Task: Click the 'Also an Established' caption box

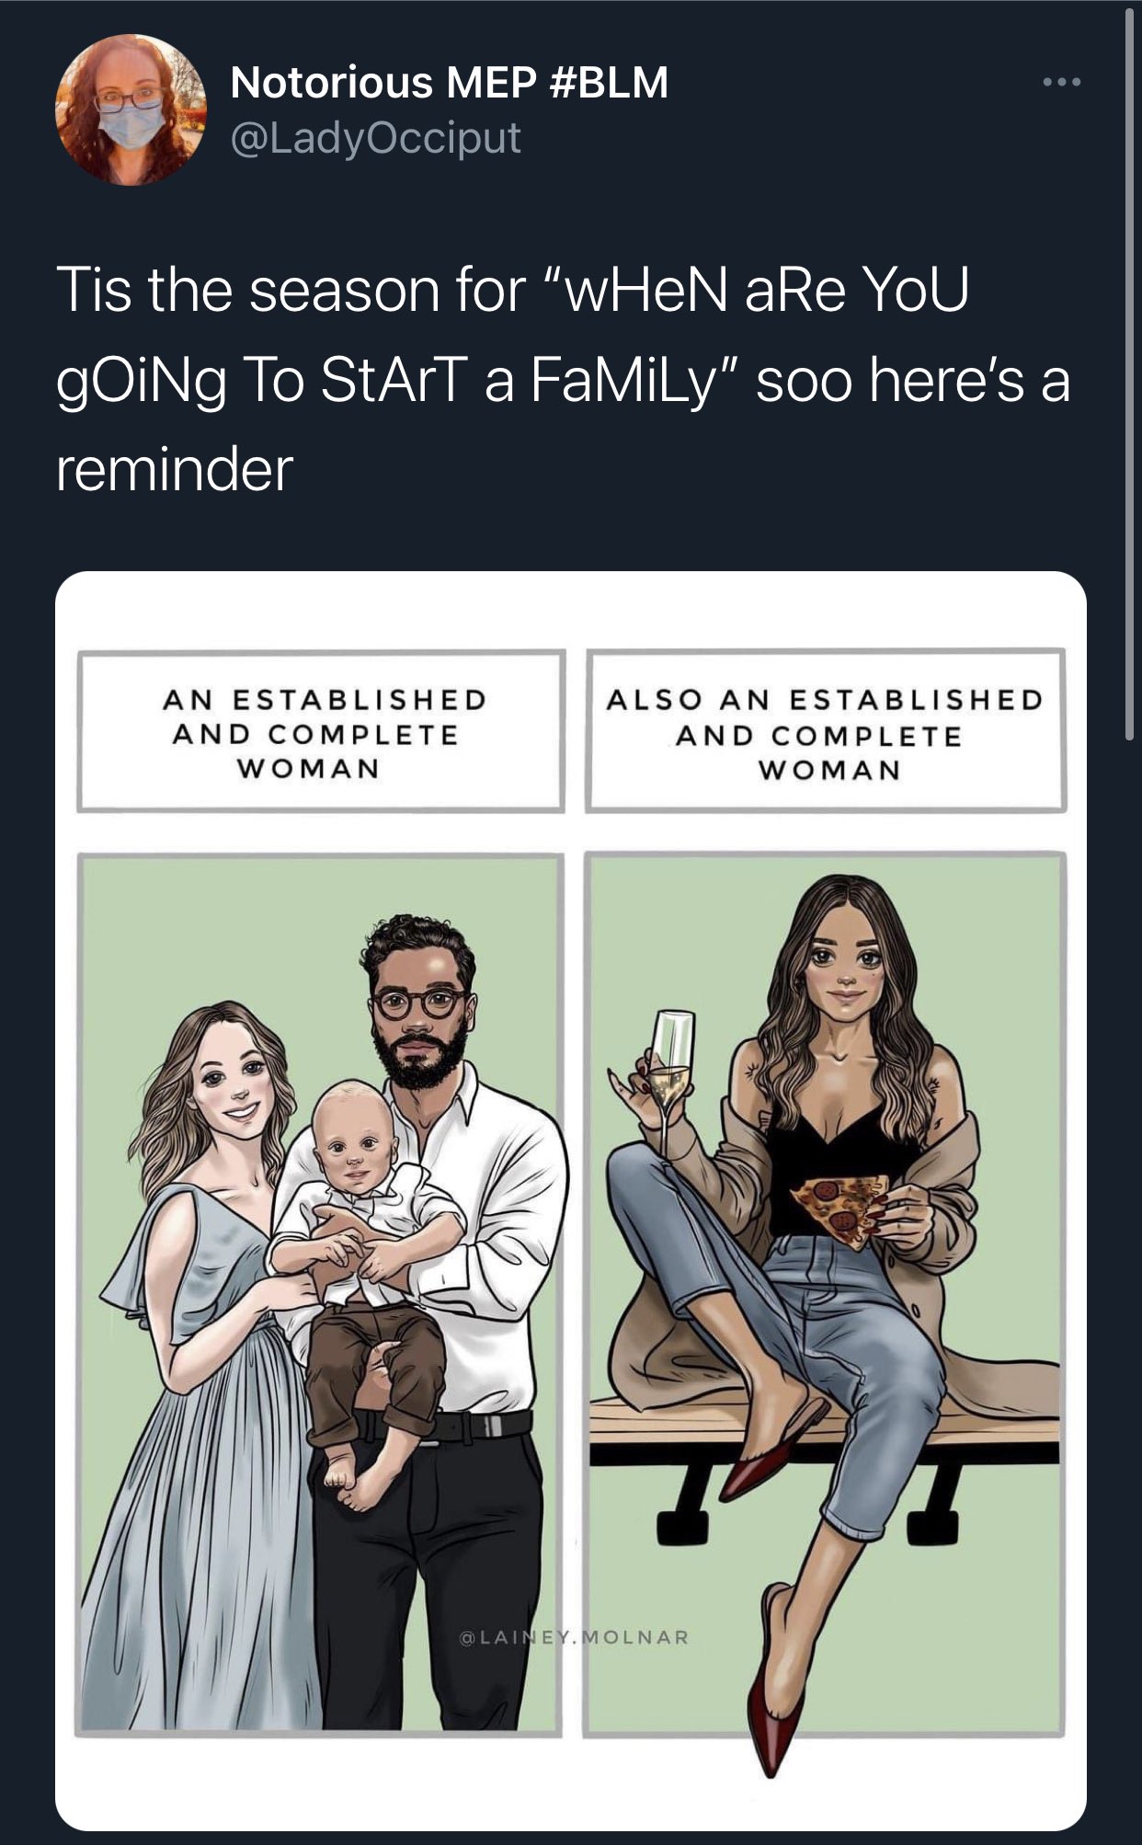Action: (825, 732)
